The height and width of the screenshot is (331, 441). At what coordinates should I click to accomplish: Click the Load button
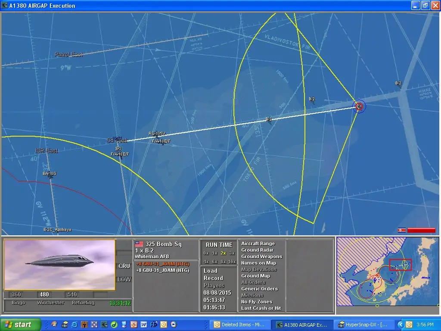tap(211, 271)
